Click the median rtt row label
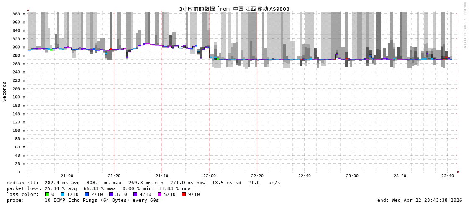The image size is (469, 206). coord(23,183)
